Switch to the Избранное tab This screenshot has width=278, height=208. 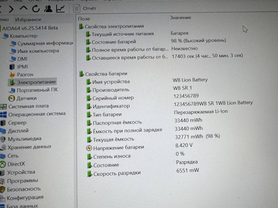(28, 19)
